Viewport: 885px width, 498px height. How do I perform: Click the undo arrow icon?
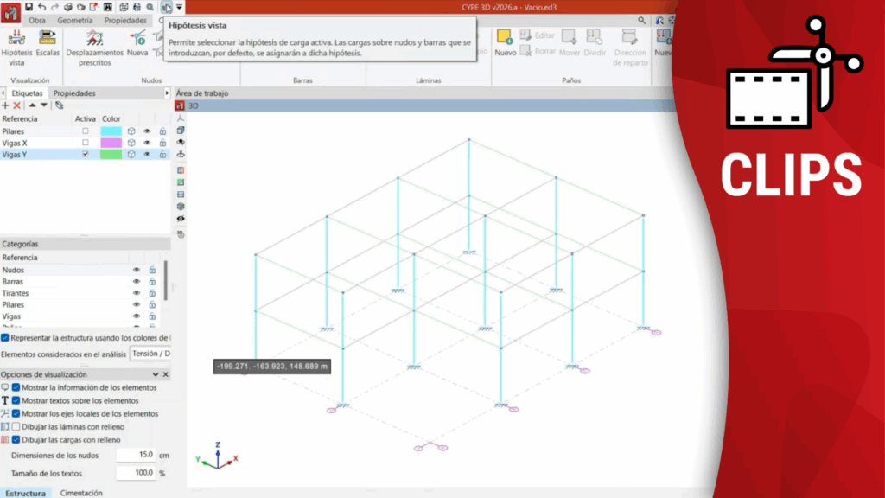42,6
